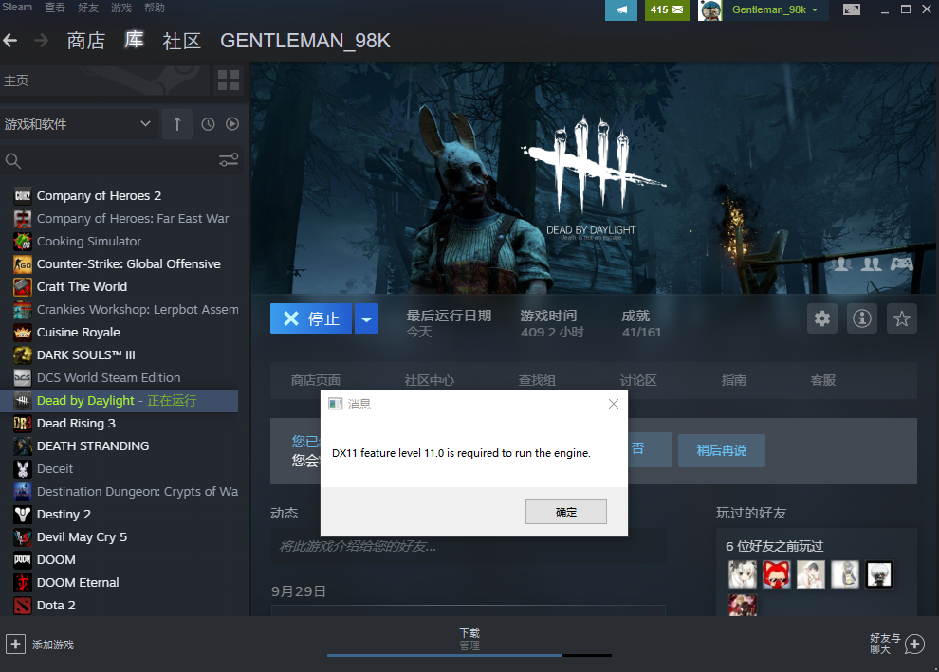Image resolution: width=939 pixels, height=672 pixels.
Task: Open the 商店页面 link
Action: [316, 380]
